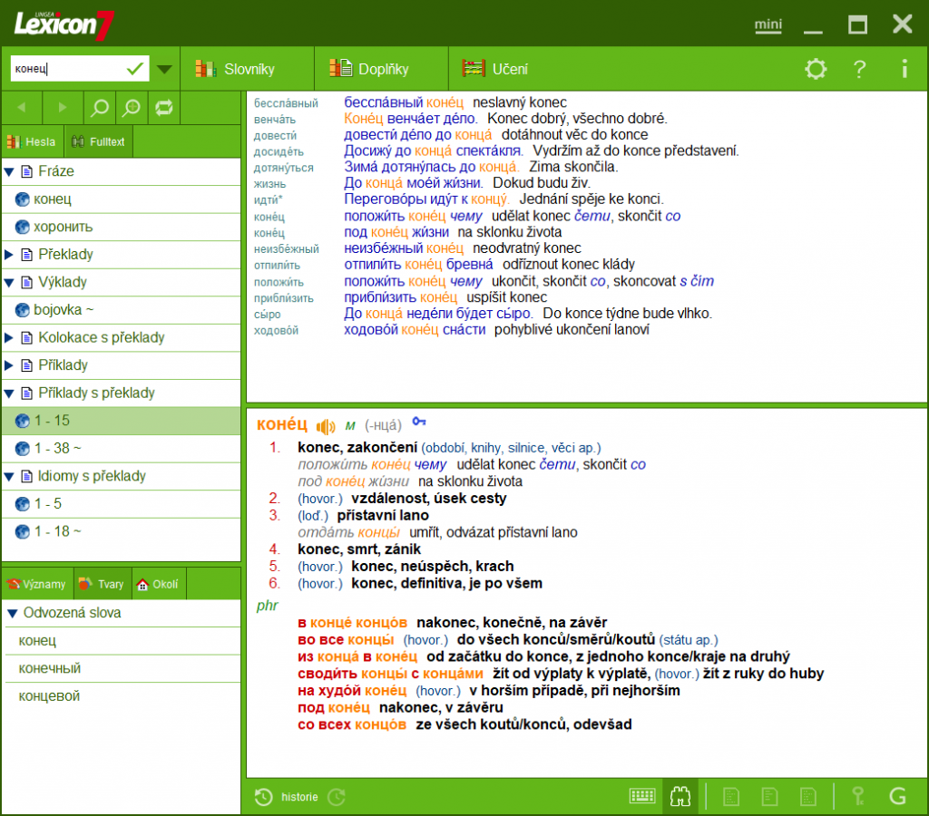Click the zoom-in magnifier icon
The width and height of the screenshot is (929, 816).
[x=132, y=107]
